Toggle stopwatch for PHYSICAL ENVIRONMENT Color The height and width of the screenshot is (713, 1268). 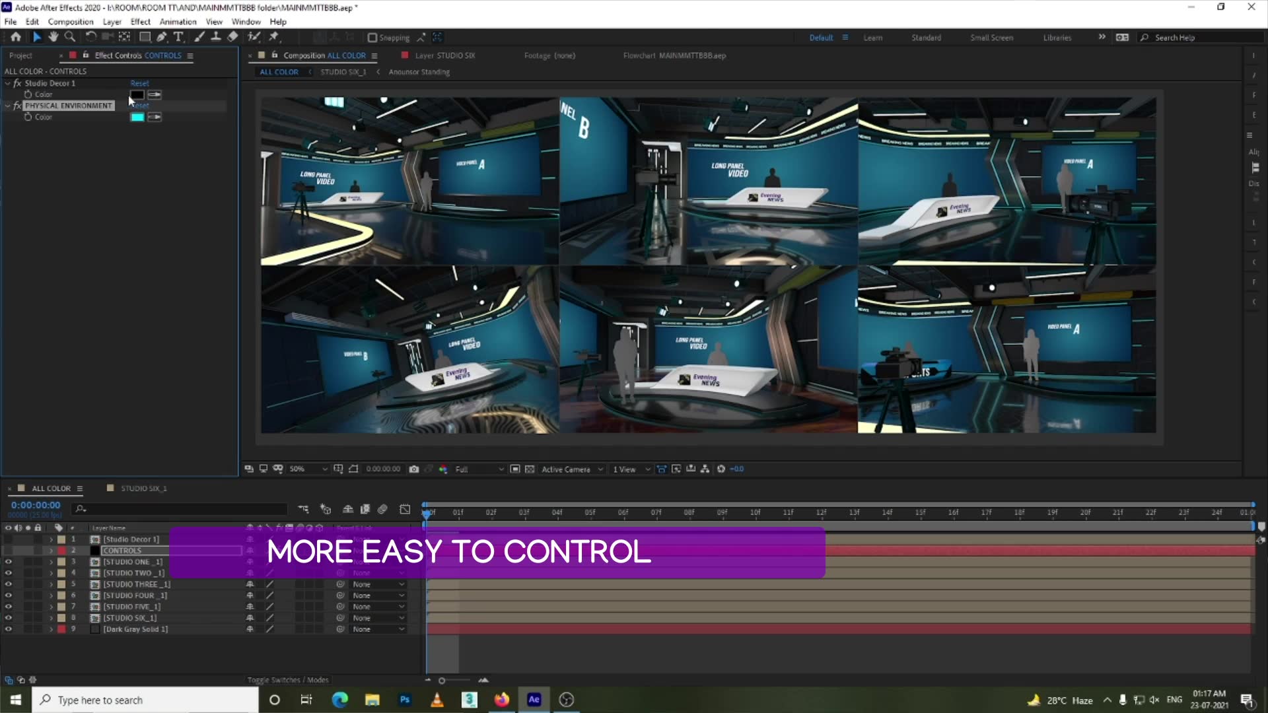28,117
